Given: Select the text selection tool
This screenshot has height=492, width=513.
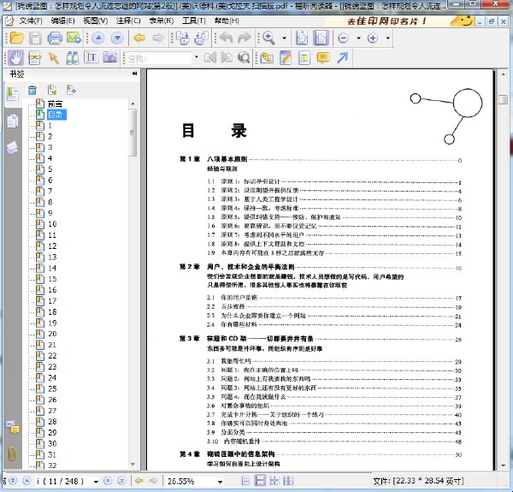Looking at the screenshot, I should (91, 58).
